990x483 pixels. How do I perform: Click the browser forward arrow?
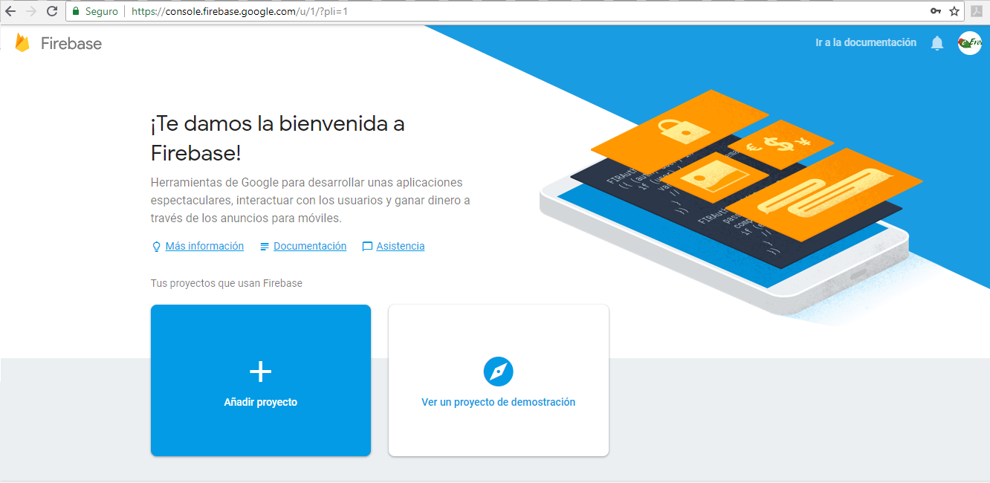(x=31, y=11)
